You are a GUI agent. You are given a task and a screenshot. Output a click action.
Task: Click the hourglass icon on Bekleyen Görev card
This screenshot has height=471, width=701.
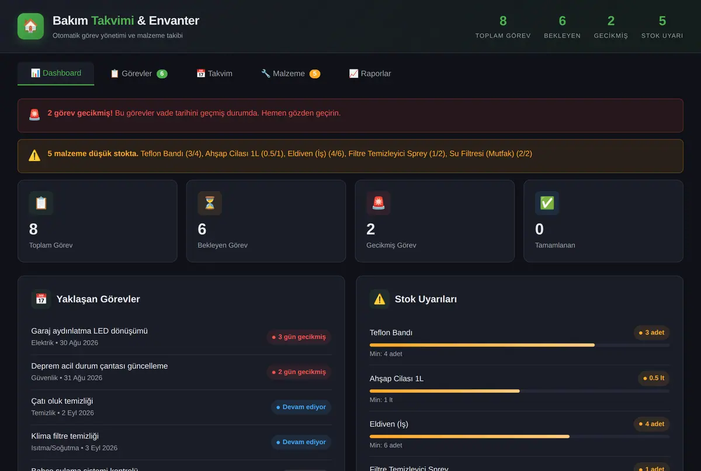coord(210,203)
